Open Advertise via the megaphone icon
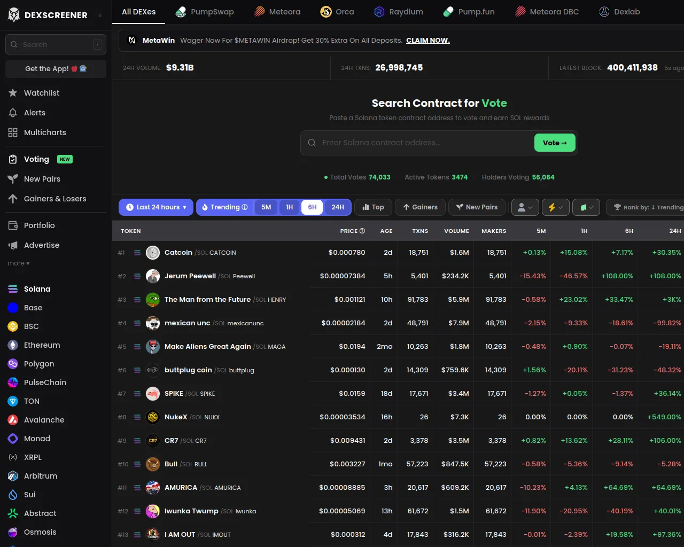Screen dimensions: 684x547 coord(13,245)
